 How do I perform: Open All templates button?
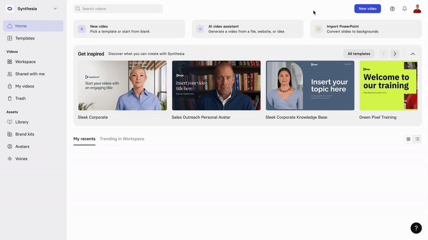pos(359,53)
